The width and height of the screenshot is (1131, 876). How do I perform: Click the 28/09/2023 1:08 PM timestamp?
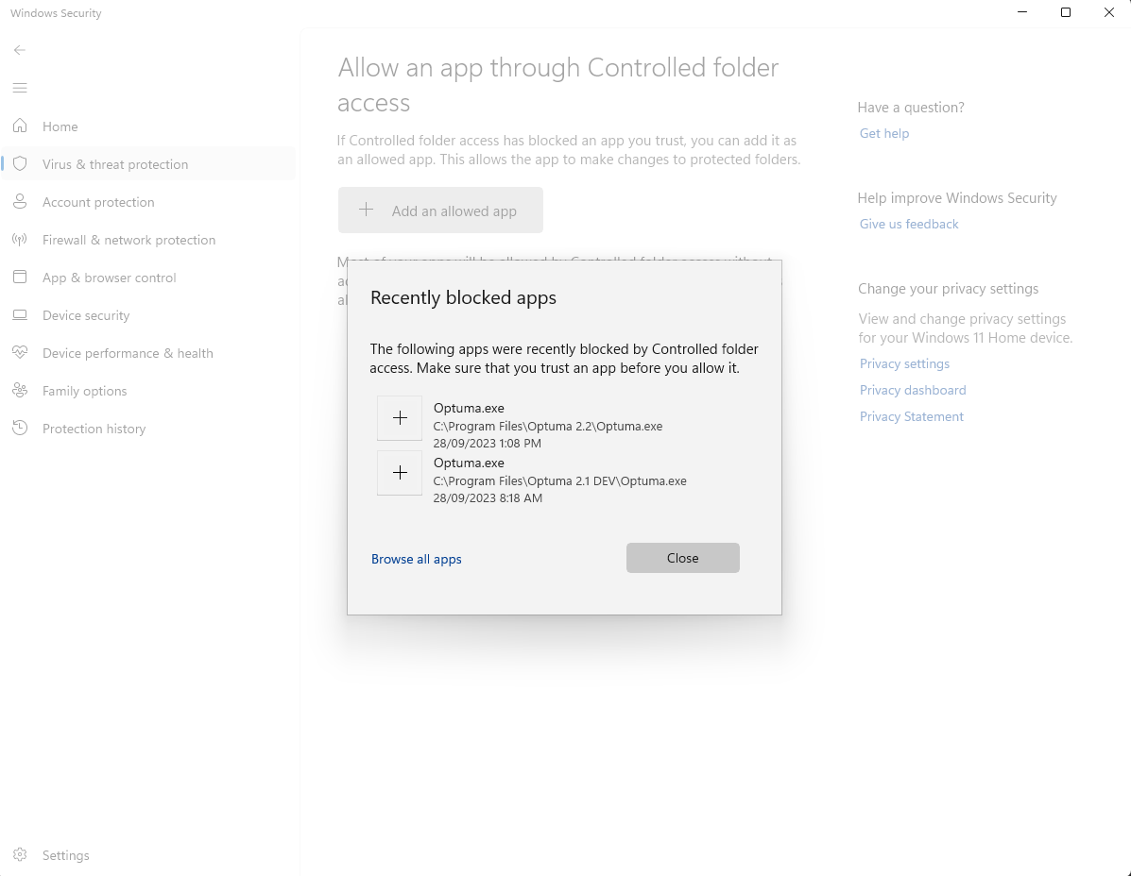487,443
